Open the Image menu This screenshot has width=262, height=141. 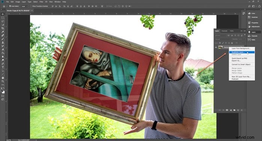pyautogui.click(x=18, y=1)
